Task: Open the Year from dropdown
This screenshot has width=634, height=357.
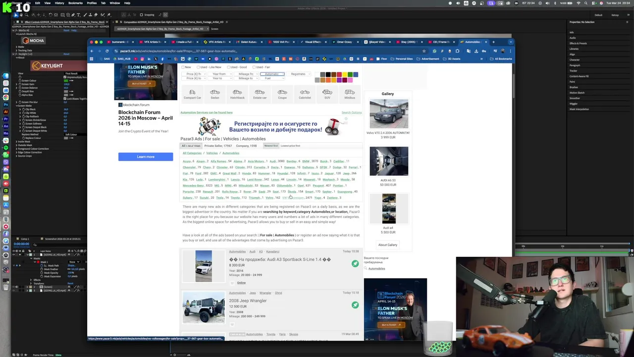Action: point(219,74)
